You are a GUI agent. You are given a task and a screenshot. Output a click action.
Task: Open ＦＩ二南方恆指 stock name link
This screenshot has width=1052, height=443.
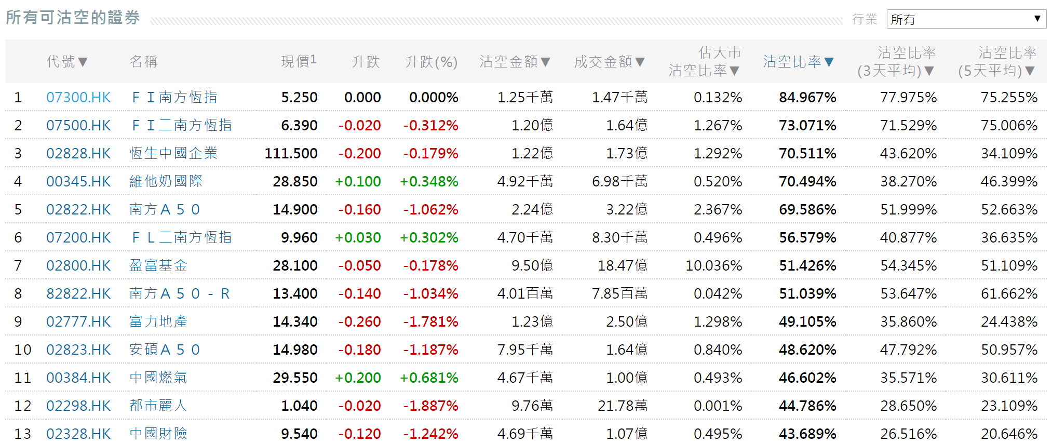(181, 125)
